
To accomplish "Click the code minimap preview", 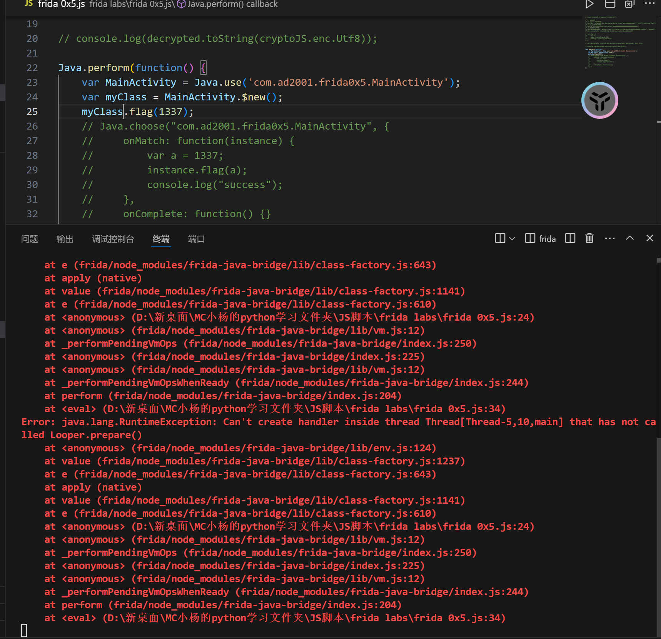I will 619,42.
